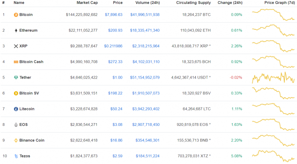Open Litecoin volume $3,942,293,402

tap(146, 109)
